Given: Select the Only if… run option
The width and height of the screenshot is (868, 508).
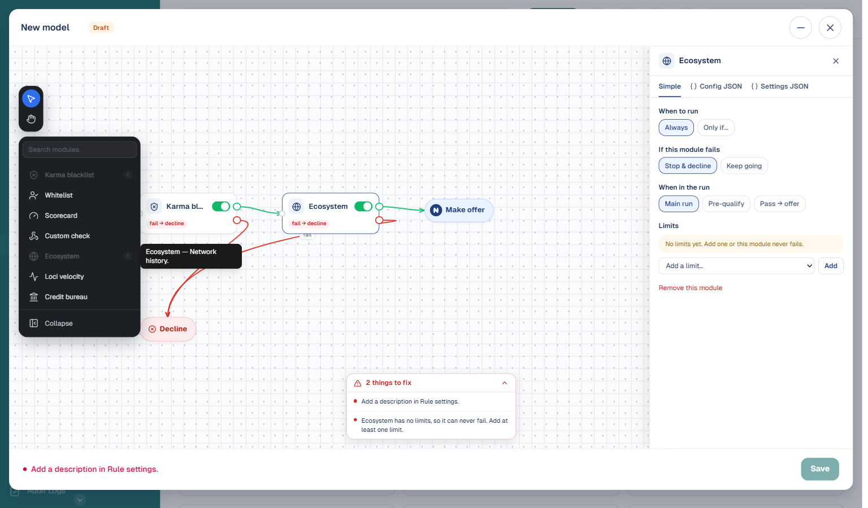Looking at the screenshot, I should coord(716,128).
